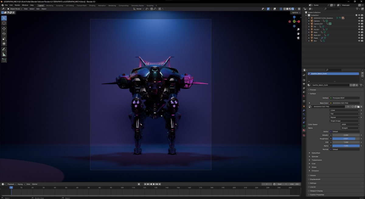Open the File menu
This screenshot has height=199, width=365.
(x=6, y=5)
